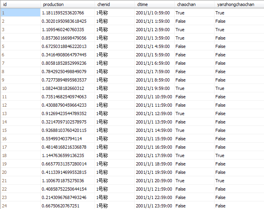This screenshot has width=264, height=209.
Task: Select dtime cell 2001/1/1 21:59:00
Action: (x=154, y=189)
